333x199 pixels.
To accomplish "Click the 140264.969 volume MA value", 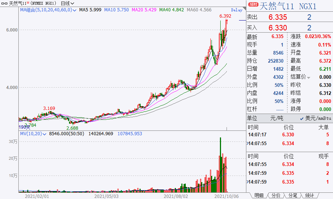I will coord(101,134).
